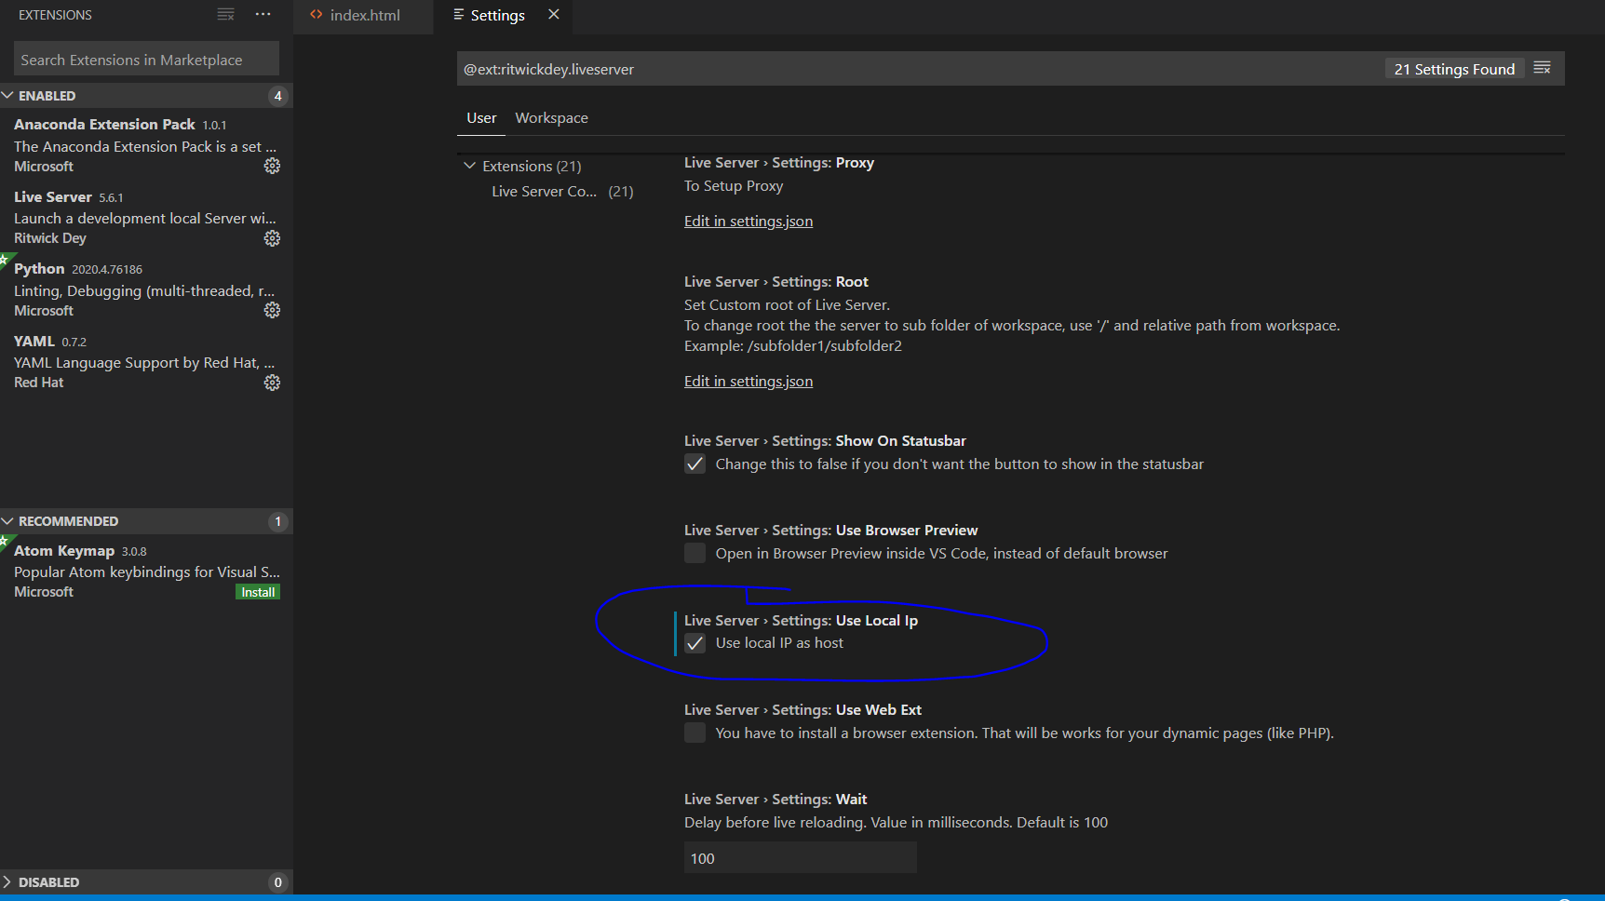Select Live Server Config tree item

click(562, 191)
